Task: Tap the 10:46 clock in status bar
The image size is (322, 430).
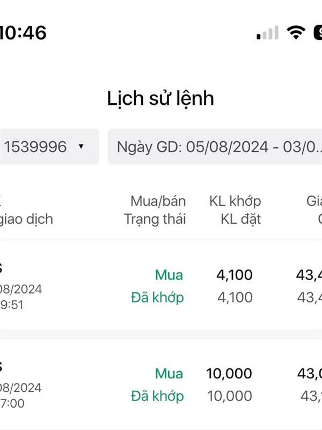Action: 23,33
